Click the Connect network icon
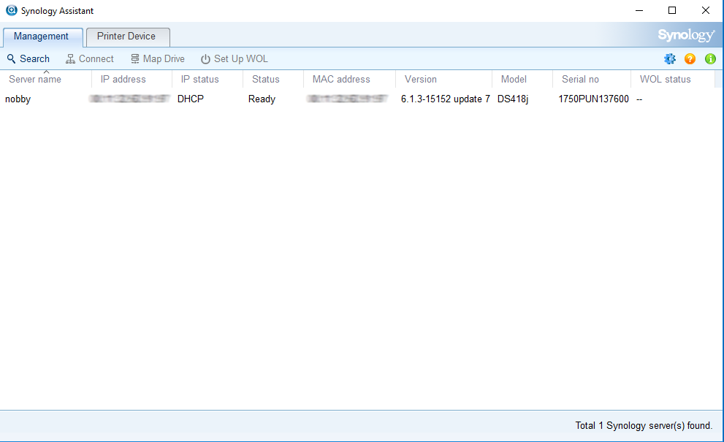724x442 pixels. click(x=70, y=58)
